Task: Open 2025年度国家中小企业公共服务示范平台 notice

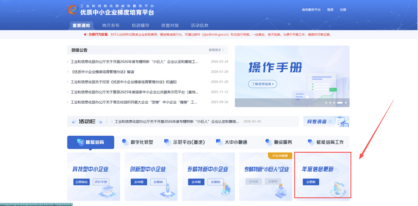Action: (135, 92)
